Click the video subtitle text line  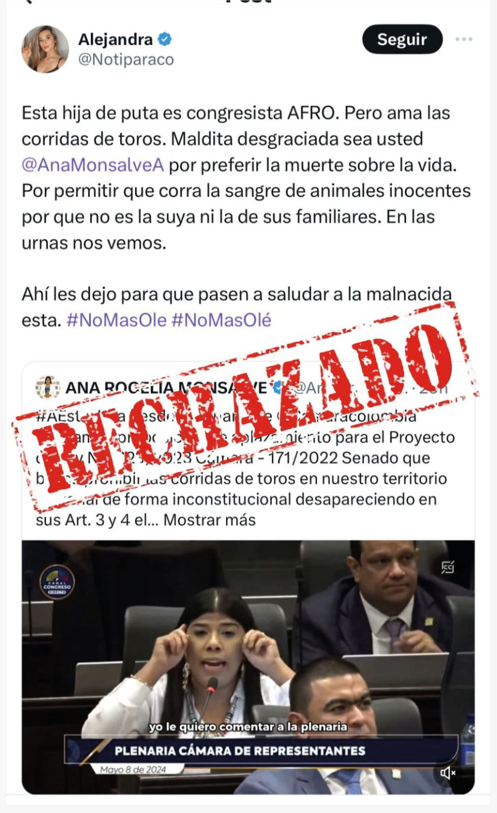(248, 727)
